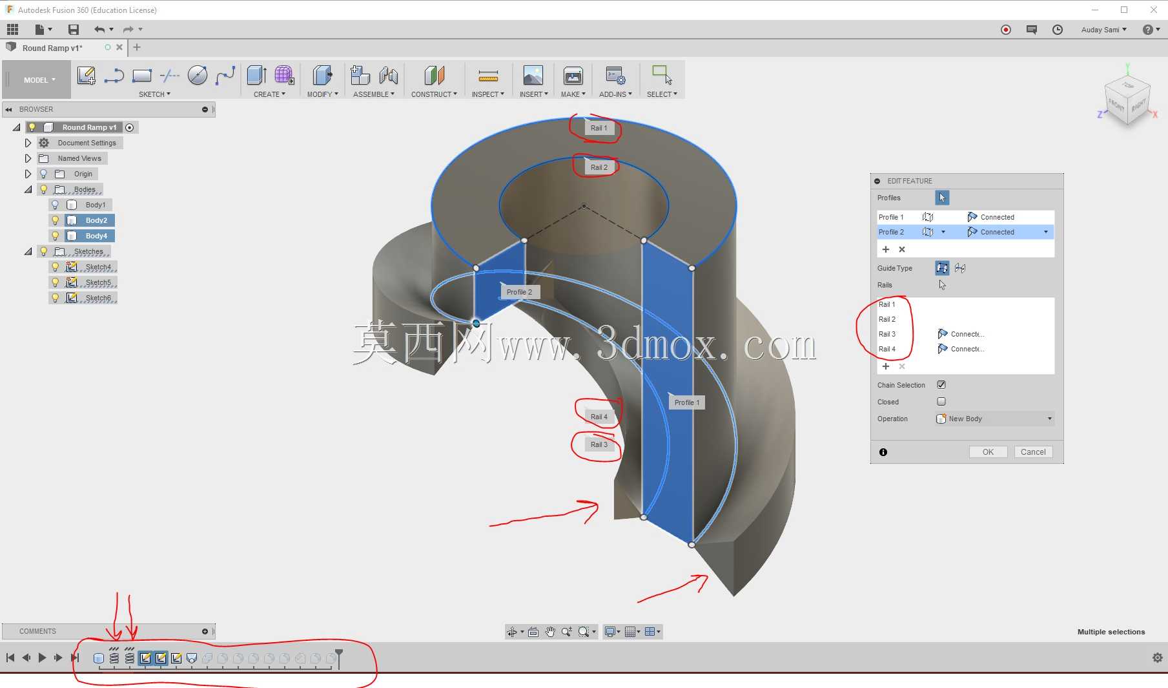Expand the Origin folder node
The height and width of the screenshot is (688, 1168).
tap(28, 174)
